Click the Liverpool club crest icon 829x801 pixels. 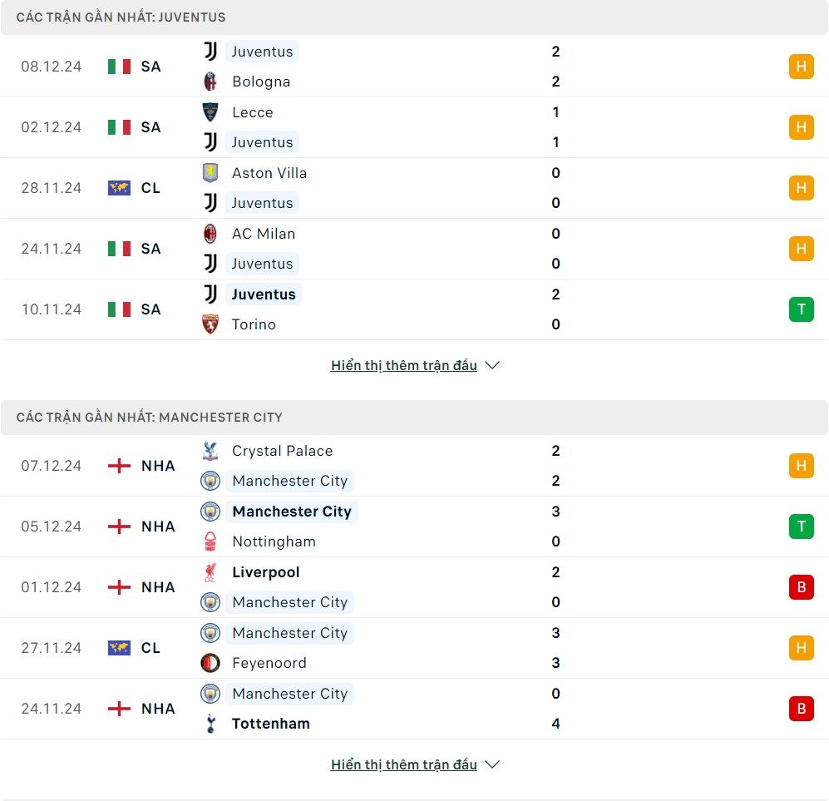tap(210, 572)
